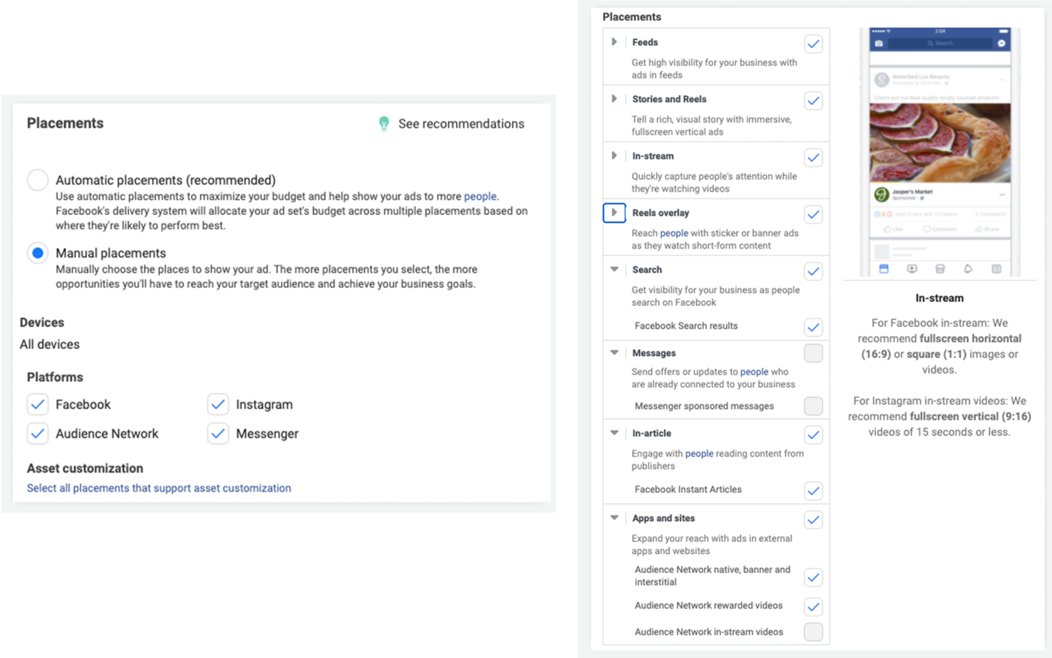Select the camera icon in the phone preview
This screenshot has width=1052, height=658.
point(879,43)
